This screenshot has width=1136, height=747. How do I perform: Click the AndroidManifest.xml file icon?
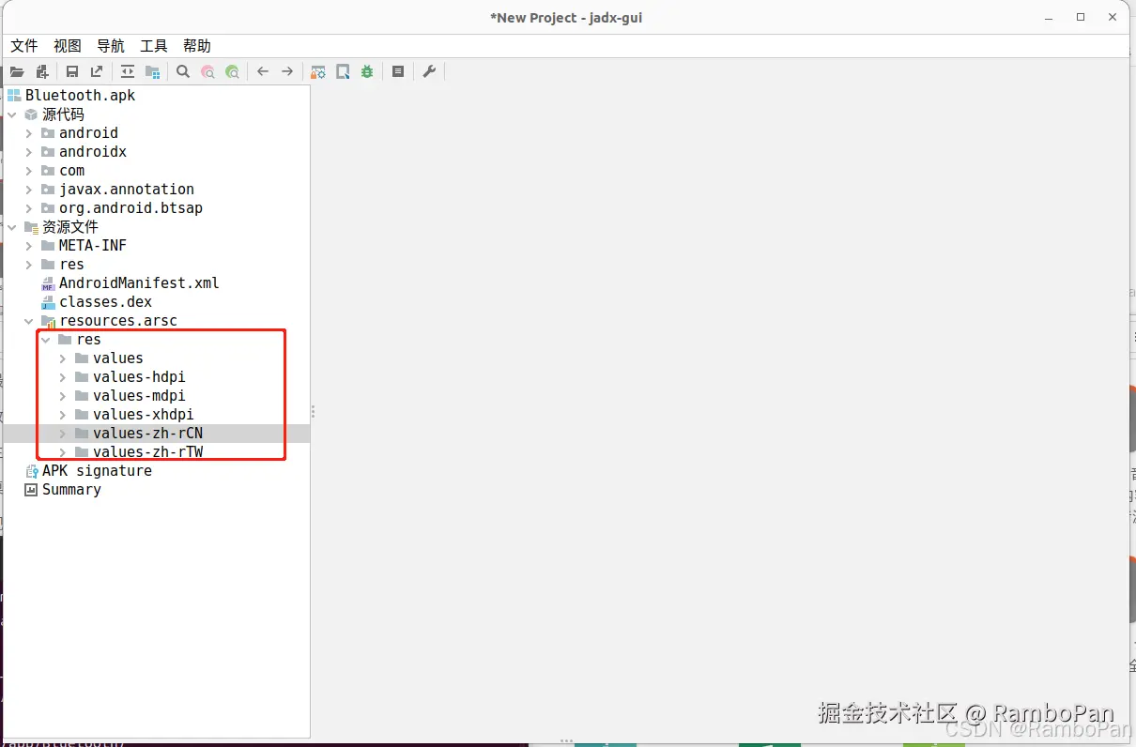48,283
